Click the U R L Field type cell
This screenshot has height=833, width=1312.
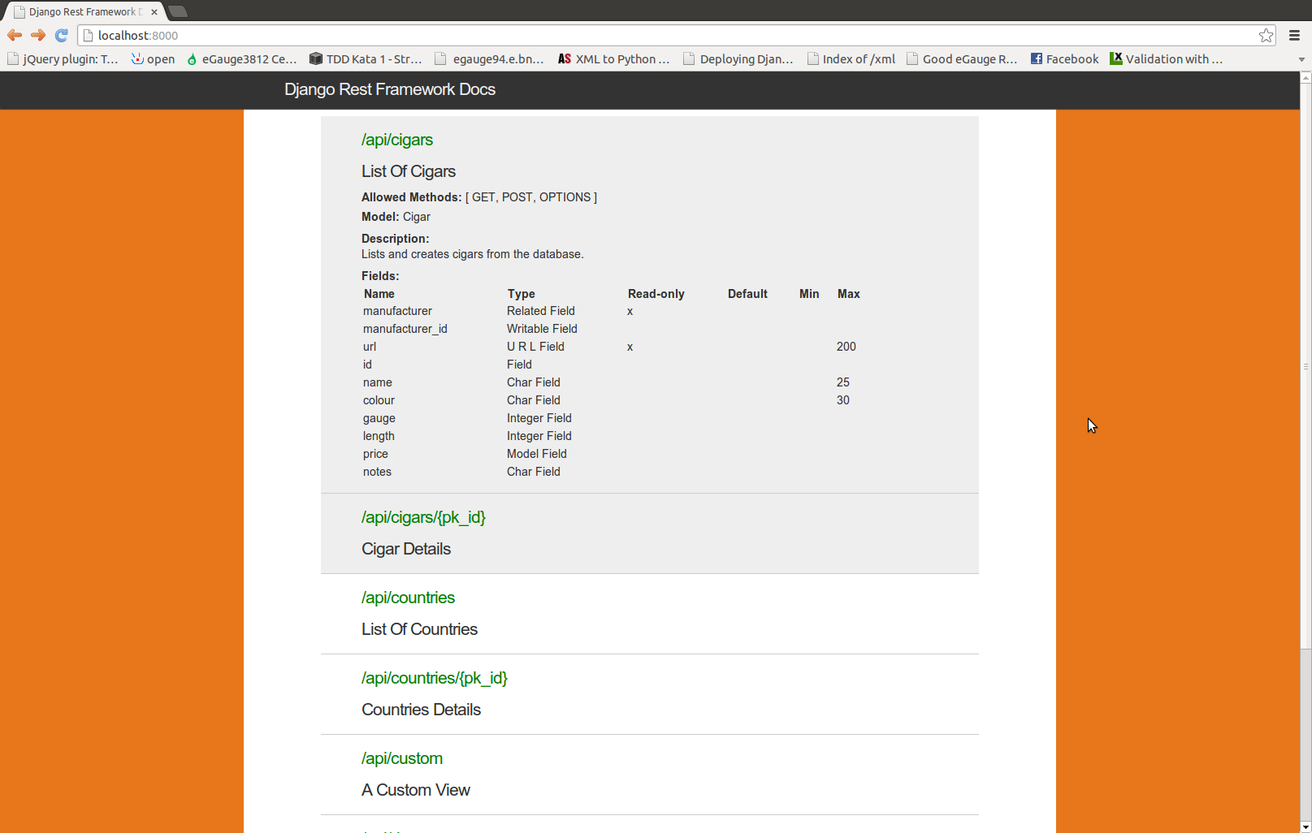point(535,347)
